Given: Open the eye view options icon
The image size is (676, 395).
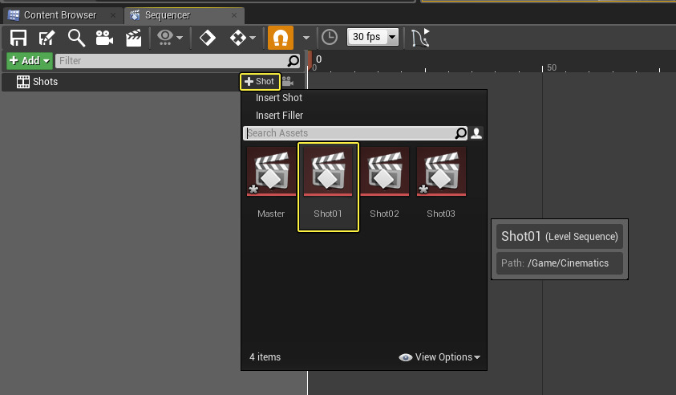Looking at the screenshot, I should point(164,38).
